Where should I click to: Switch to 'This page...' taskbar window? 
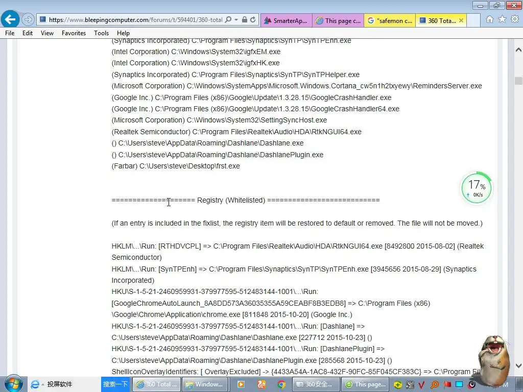[366, 384]
